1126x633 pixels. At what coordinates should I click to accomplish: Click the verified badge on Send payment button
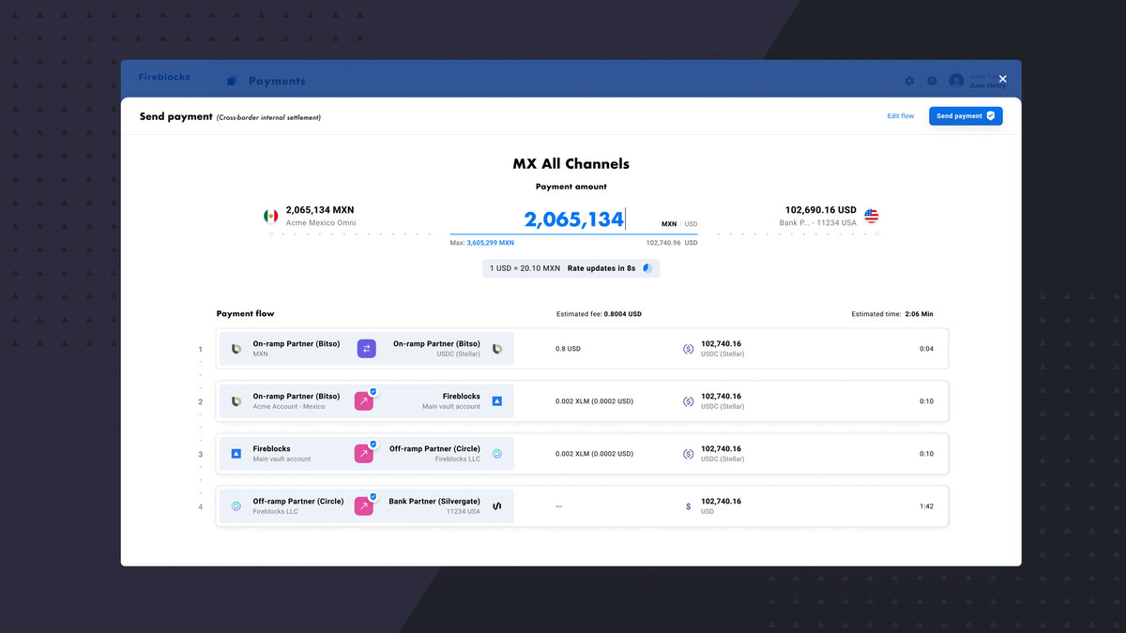988,115
